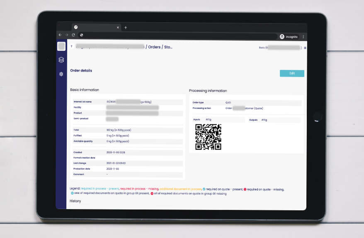Open the hamburger menu at top right

[305, 48]
